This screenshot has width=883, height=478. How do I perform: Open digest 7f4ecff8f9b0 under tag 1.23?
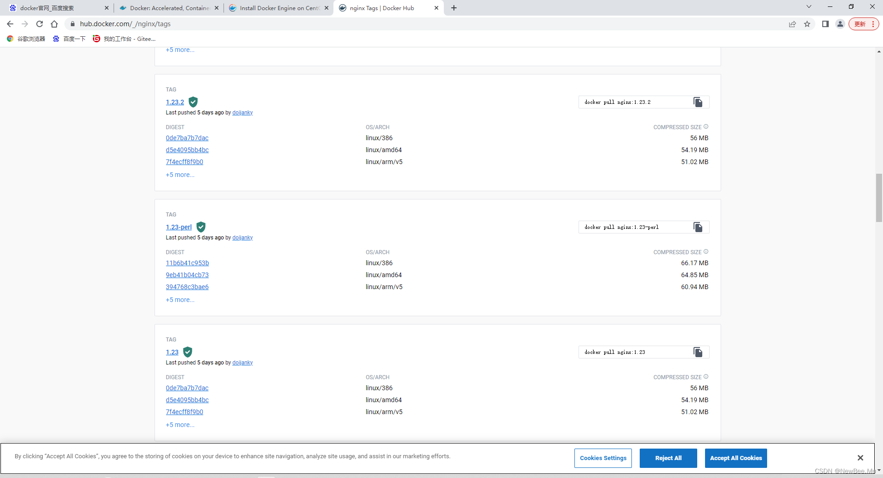[184, 412]
